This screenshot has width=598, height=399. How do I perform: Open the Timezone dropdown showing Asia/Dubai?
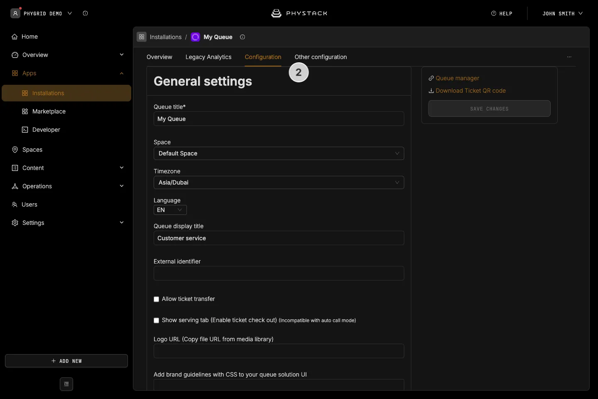279,182
